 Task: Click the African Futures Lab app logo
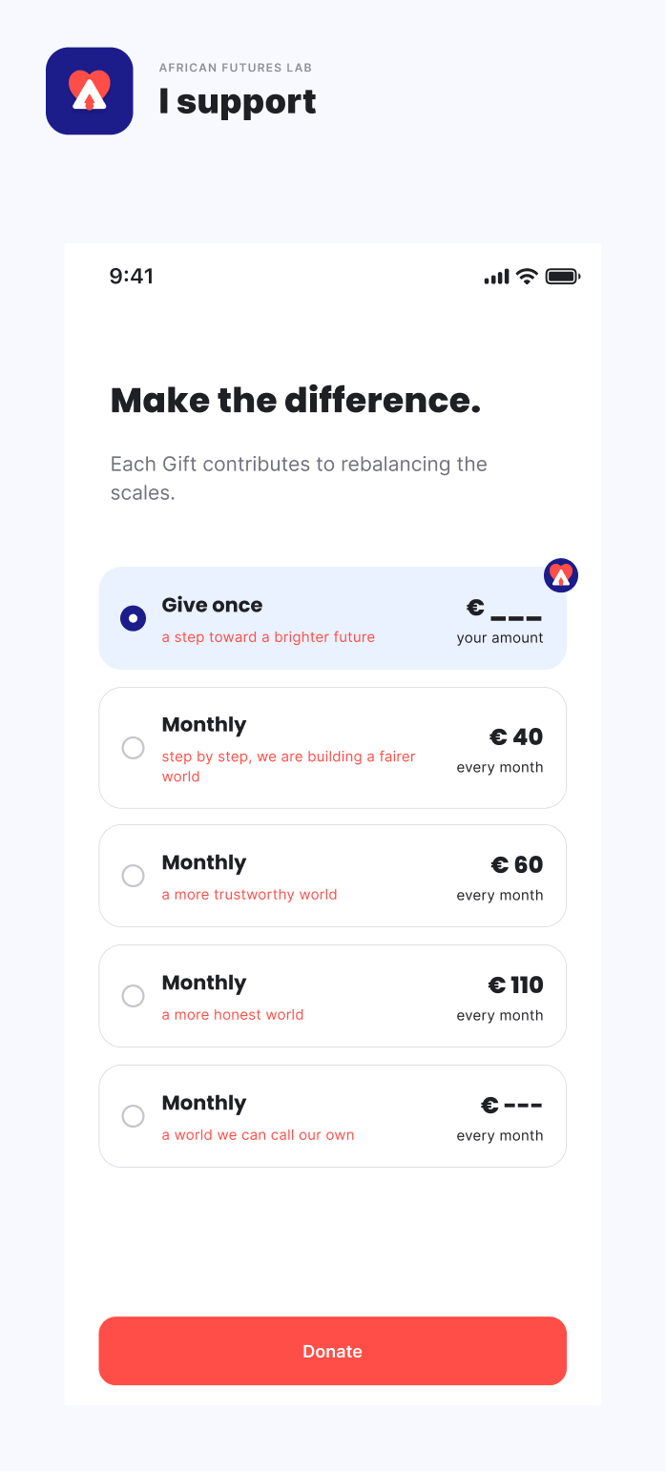(x=90, y=91)
